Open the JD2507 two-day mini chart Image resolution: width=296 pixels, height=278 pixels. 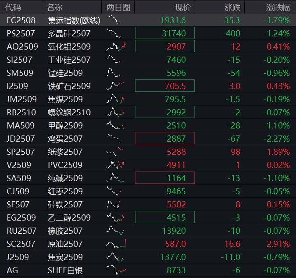click(x=114, y=138)
